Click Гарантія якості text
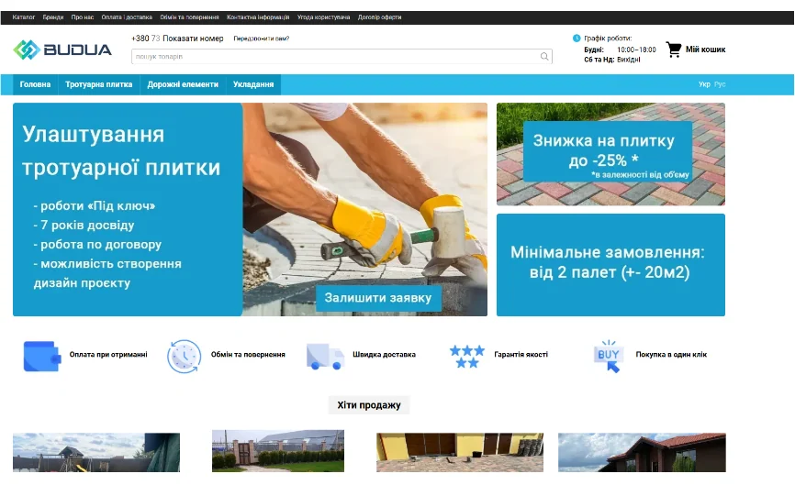Screen dimensions: 795x485 [x=521, y=355]
